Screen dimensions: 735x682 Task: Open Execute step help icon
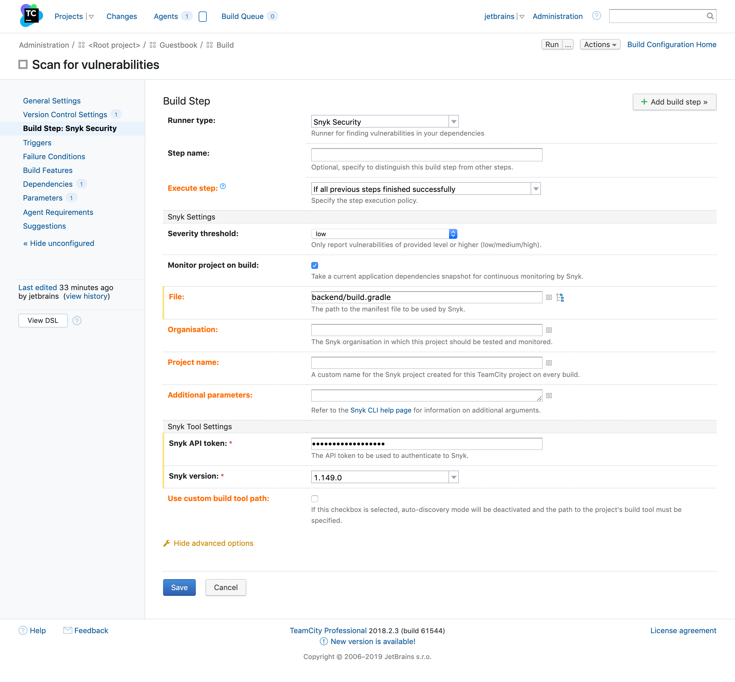point(223,186)
